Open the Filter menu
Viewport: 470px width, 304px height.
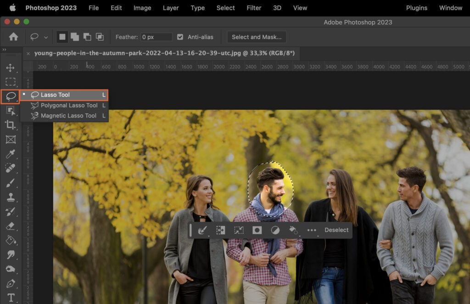point(253,8)
